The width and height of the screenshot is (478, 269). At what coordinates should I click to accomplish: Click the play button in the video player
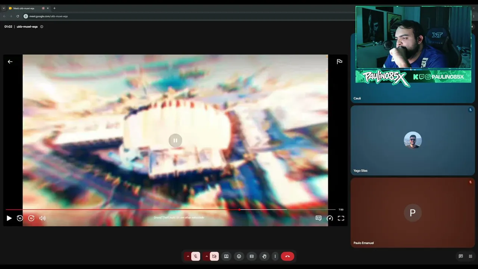(x=9, y=218)
